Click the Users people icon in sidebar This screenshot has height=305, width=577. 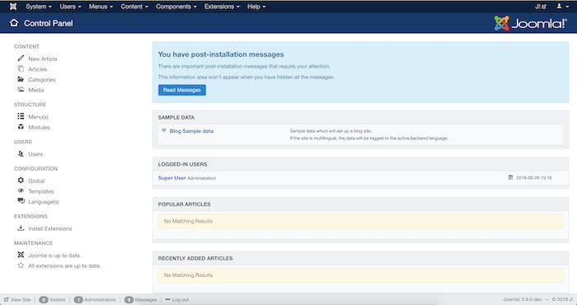click(x=21, y=153)
